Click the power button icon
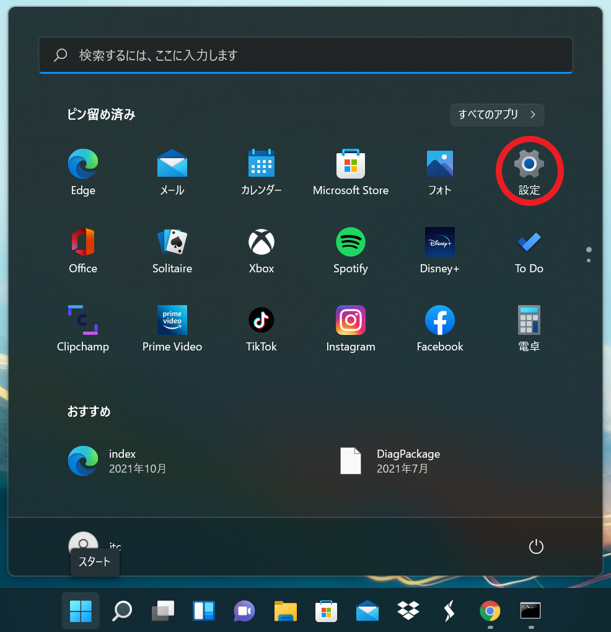This screenshot has height=632, width=611. [536, 546]
